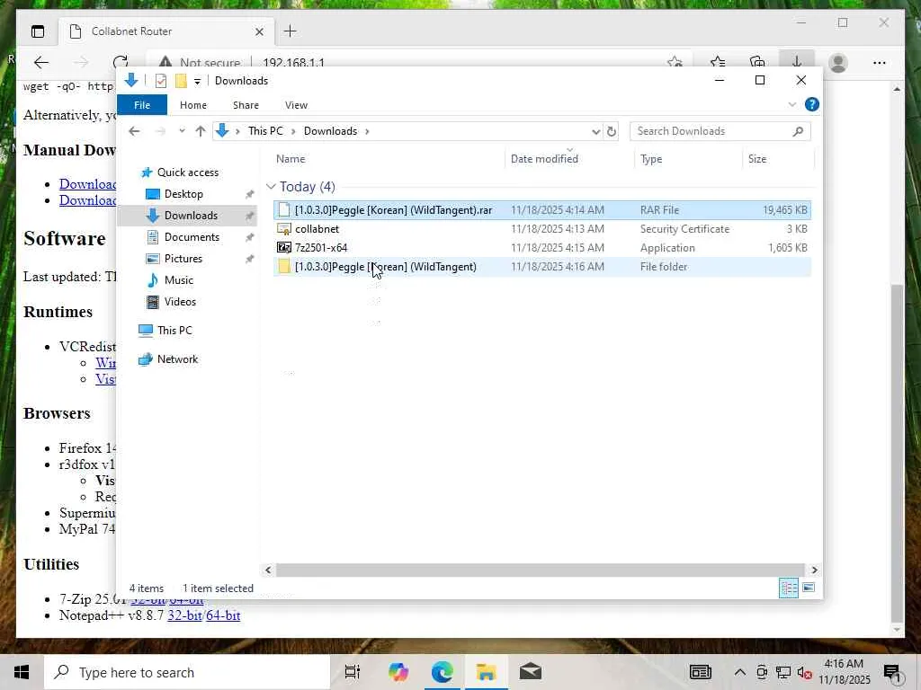Image resolution: width=921 pixels, height=690 pixels.
Task: Sort by Type column header
Action: click(651, 158)
